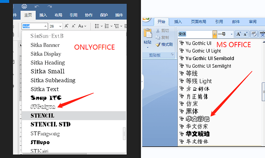This screenshot has height=158, width=265.
Task: Click Format Painter 格式刷
Action: tap(164, 45)
